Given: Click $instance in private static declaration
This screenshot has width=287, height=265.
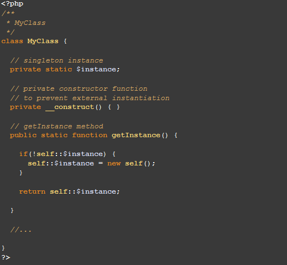Looking at the screenshot, I should click(96, 69).
